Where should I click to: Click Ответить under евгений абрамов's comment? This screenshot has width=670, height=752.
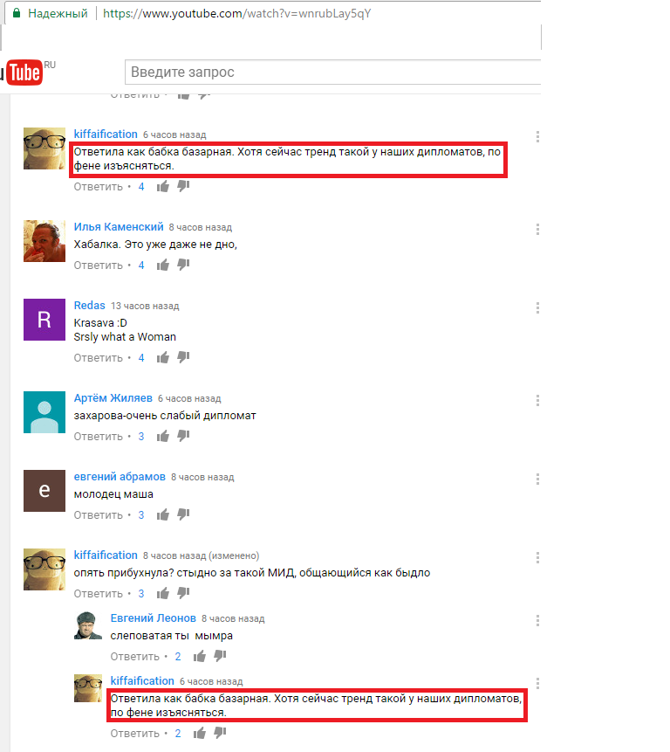pos(99,515)
